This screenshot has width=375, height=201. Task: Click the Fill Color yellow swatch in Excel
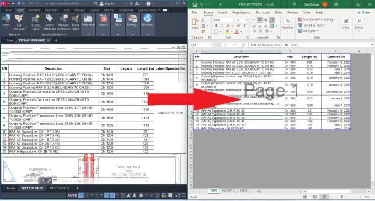227,31
